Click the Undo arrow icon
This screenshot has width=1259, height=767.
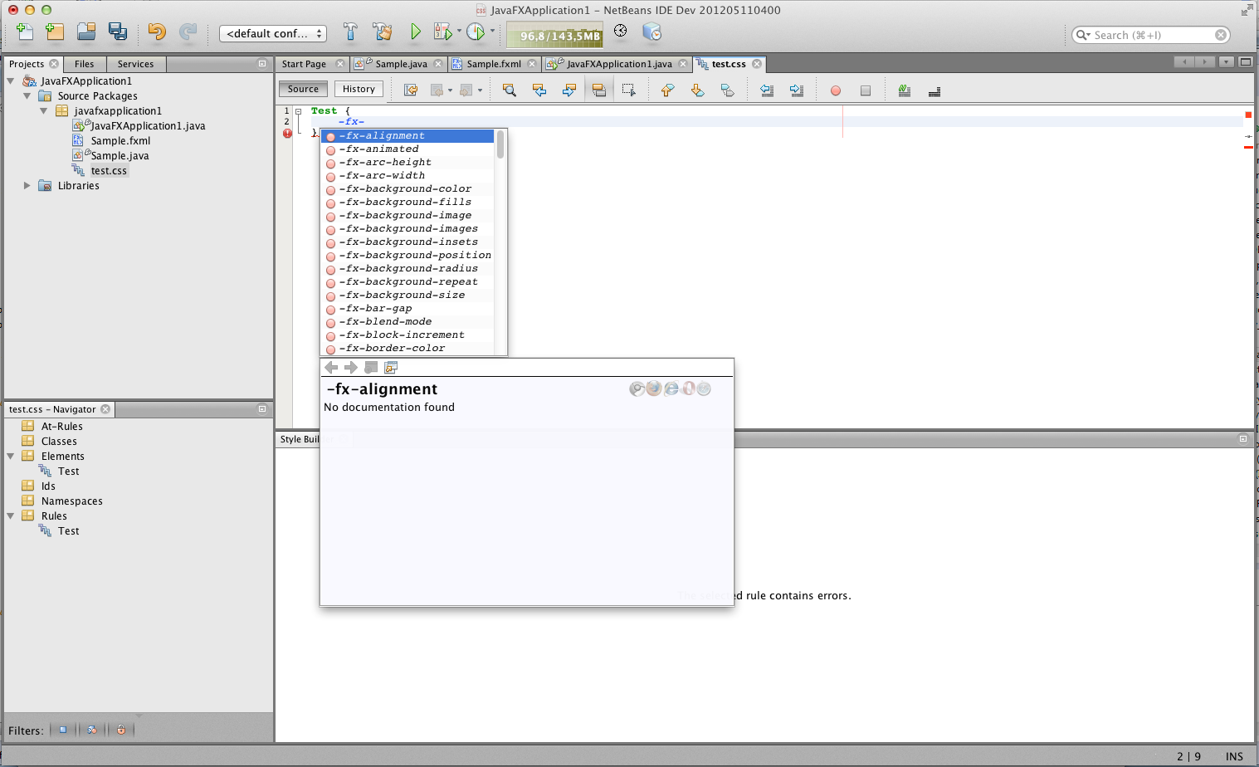coord(157,32)
